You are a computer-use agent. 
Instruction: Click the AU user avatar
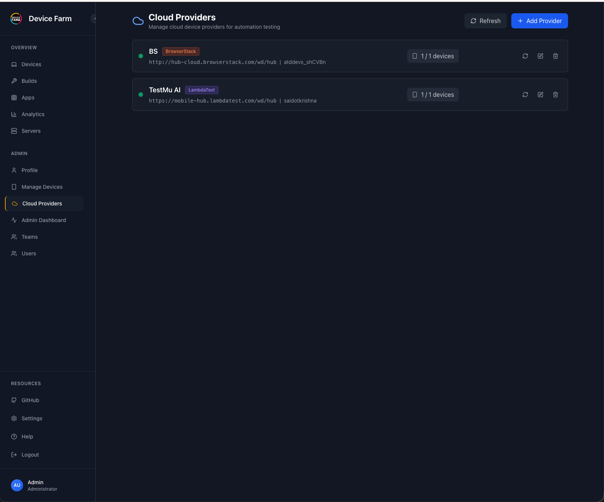click(17, 485)
